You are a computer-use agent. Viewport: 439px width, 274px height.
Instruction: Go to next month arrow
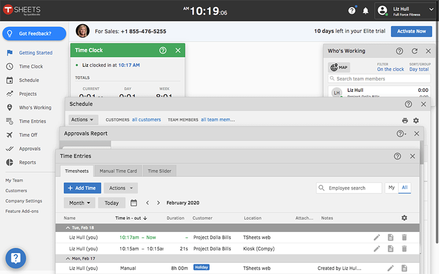click(159, 203)
